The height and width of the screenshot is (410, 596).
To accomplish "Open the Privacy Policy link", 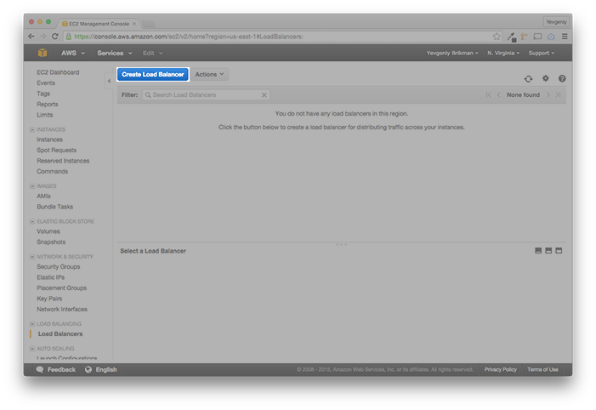I will [500, 369].
